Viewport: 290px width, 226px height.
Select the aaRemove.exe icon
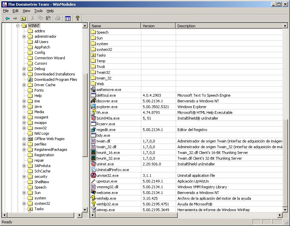click(x=93, y=90)
